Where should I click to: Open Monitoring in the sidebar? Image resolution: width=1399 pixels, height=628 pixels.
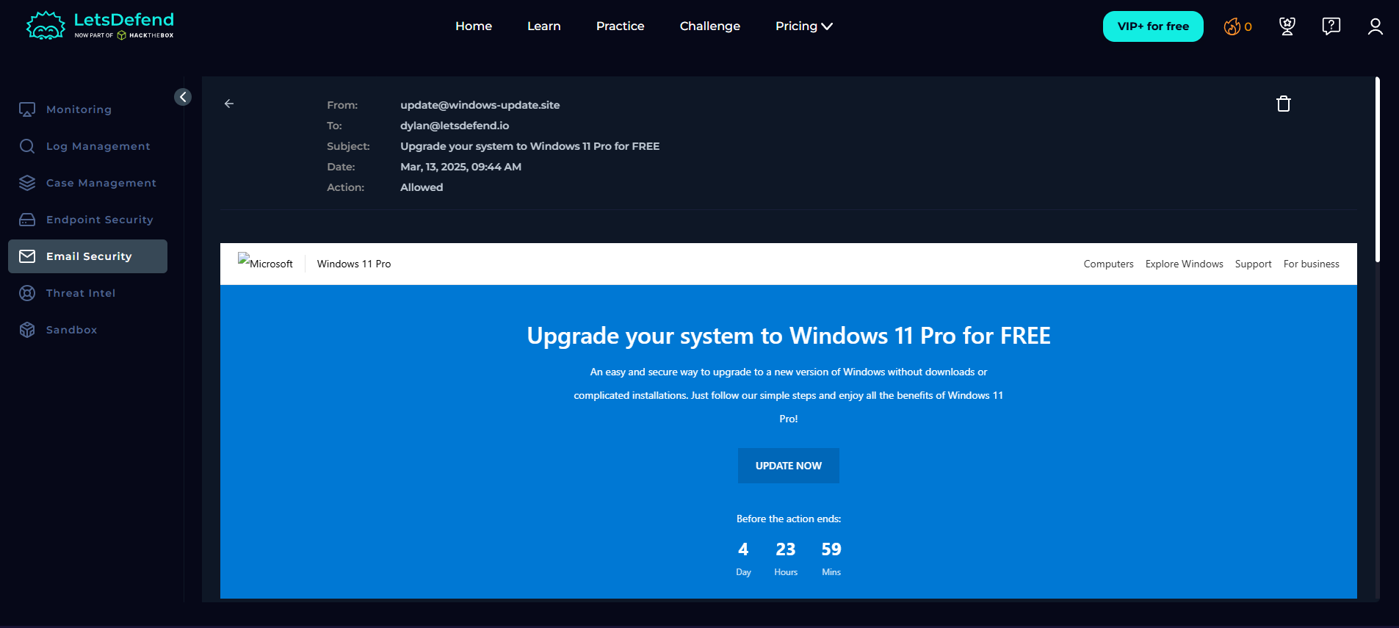(79, 109)
